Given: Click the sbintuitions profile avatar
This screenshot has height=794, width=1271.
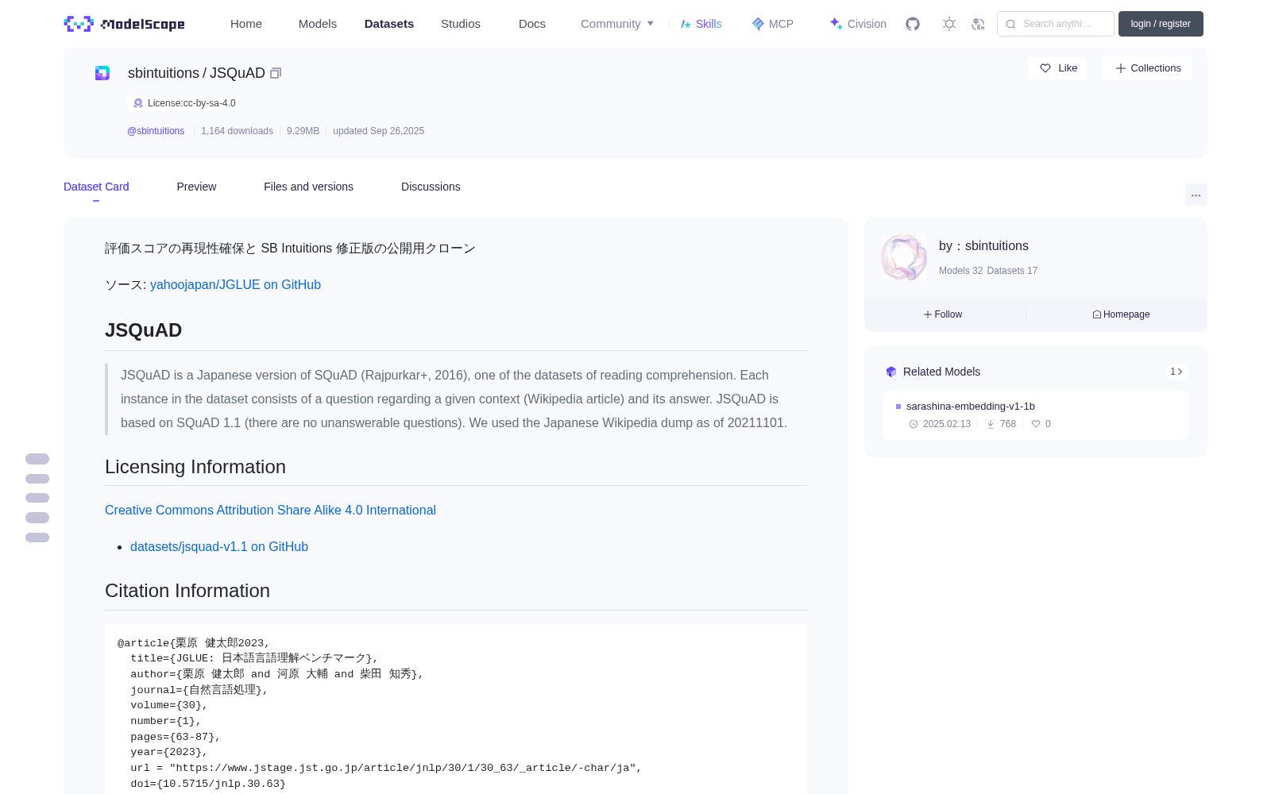Looking at the screenshot, I should (x=904, y=257).
